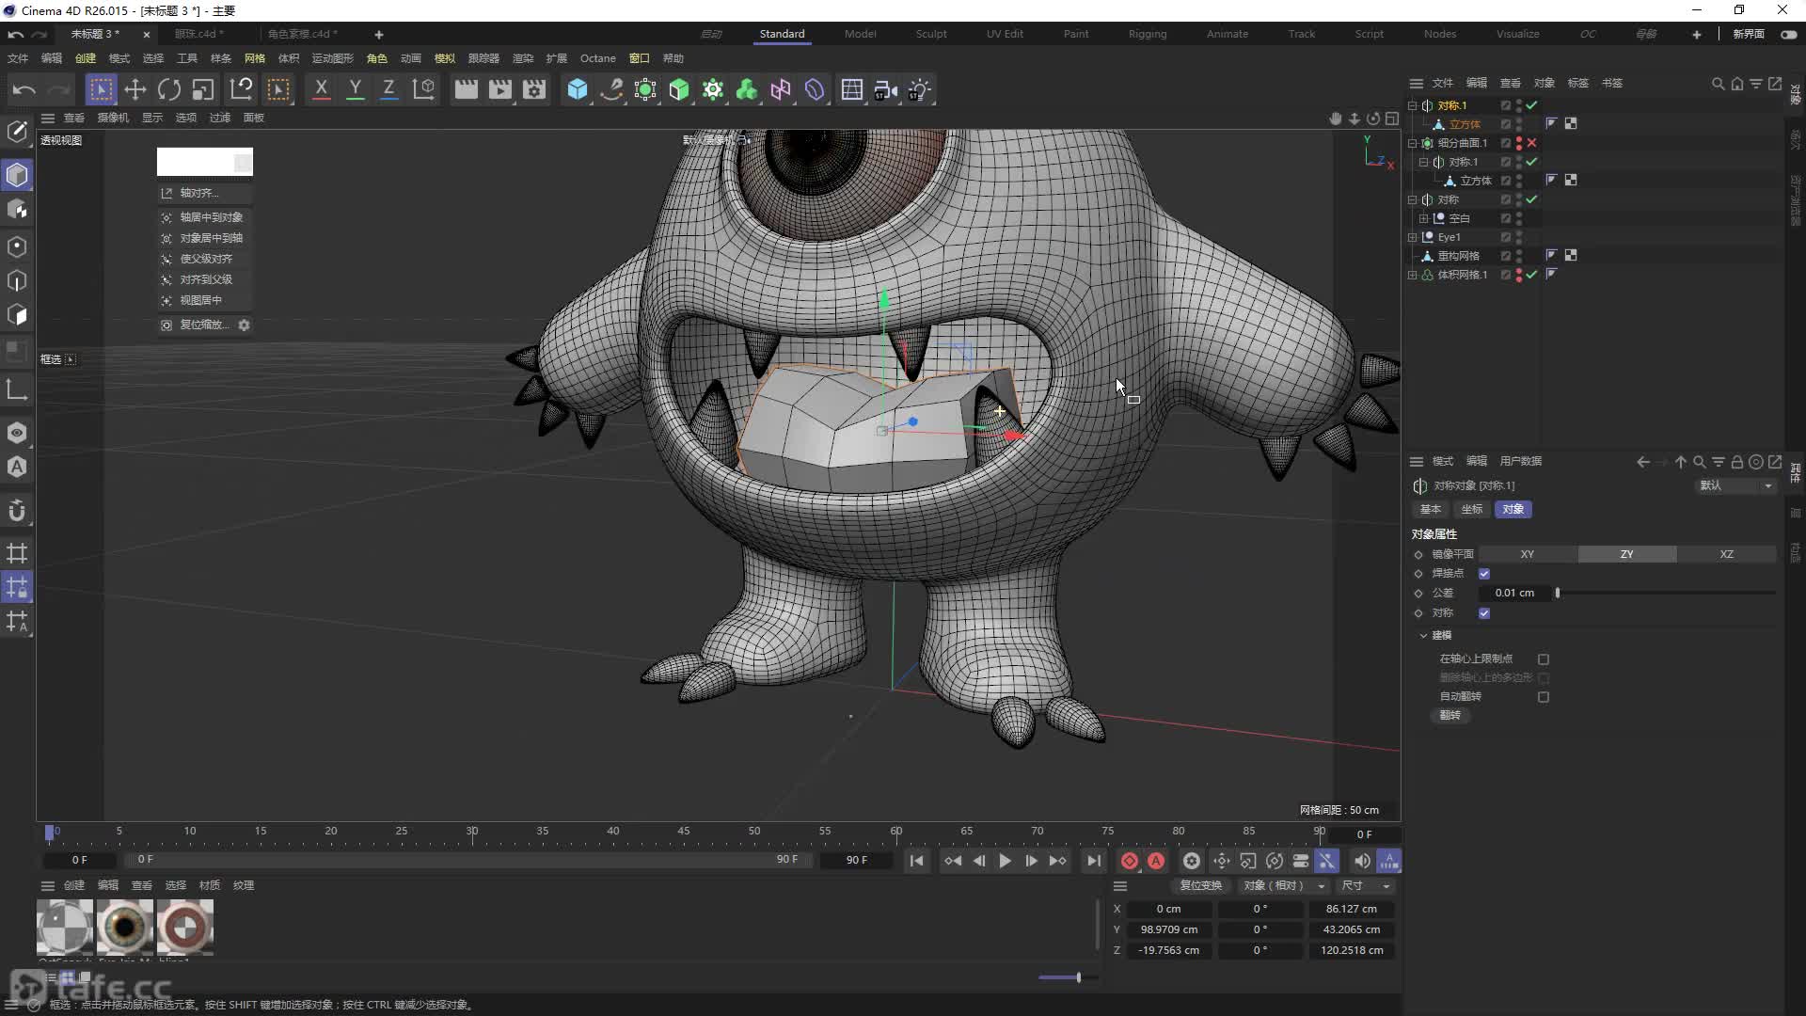Toggle the Weld Points (焊接点) checkbox
This screenshot has width=1806, height=1016.
click(x=1484, y=574)
